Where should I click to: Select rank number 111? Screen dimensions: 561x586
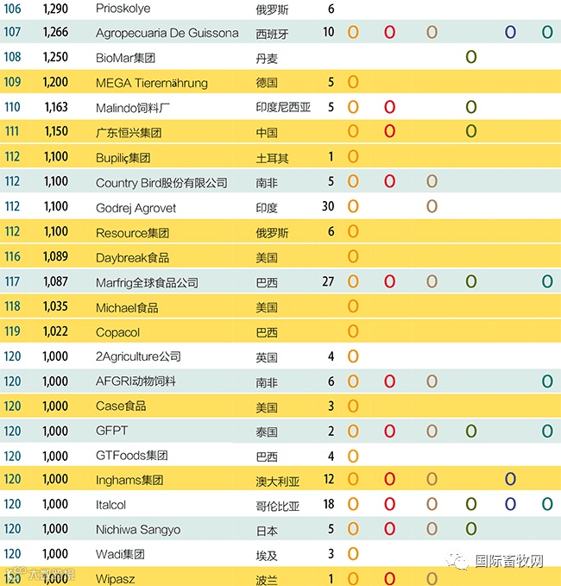click(12, 131)
